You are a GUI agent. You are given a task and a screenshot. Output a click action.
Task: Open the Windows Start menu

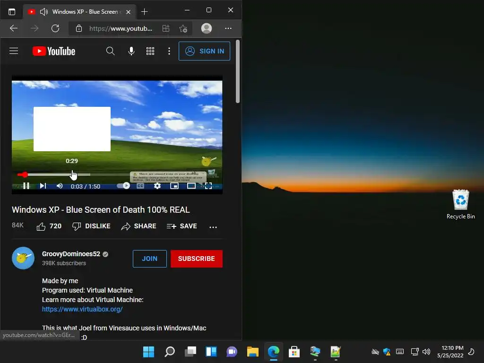pos(148,352)
